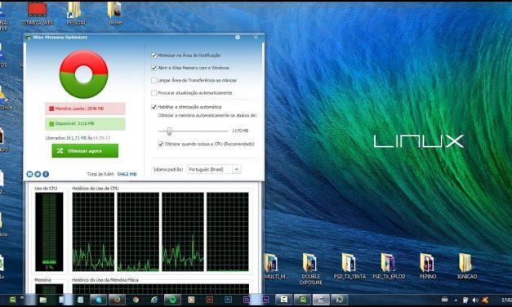Open Adobe After Effects from the taskbar
The image size is (512, 307).
[x=265, y=300]
